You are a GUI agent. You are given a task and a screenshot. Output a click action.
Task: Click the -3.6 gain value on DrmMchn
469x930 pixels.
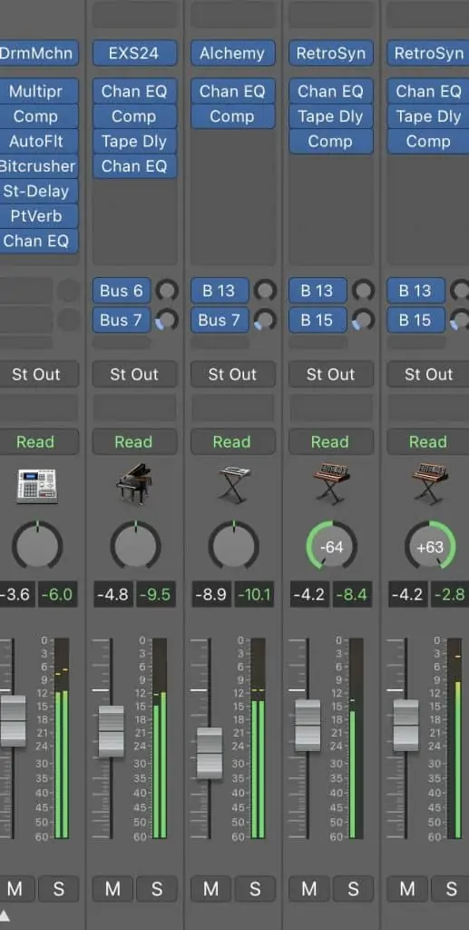click(x=16, y=594)
